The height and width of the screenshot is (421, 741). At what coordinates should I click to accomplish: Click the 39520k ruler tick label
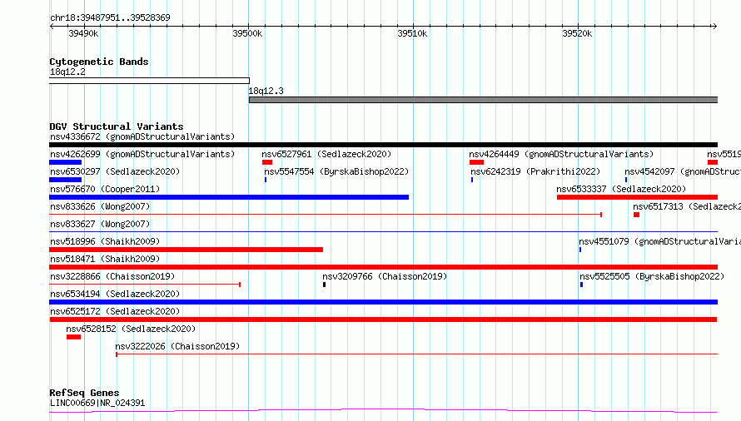pos(576,34)
